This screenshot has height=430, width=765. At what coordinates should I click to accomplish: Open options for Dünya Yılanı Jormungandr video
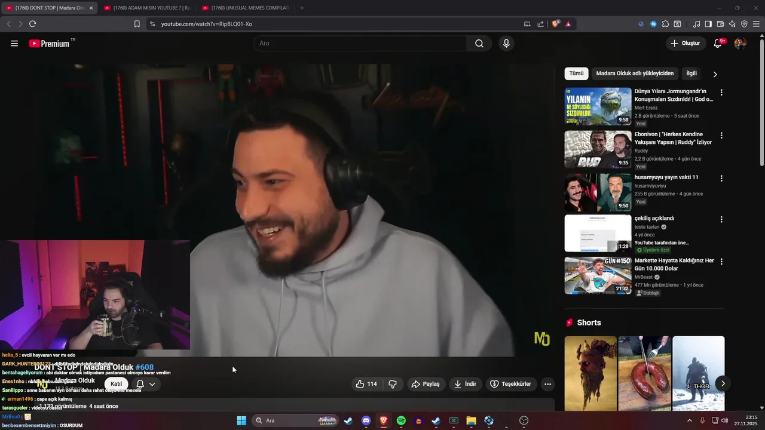click(x=721, y=93)
